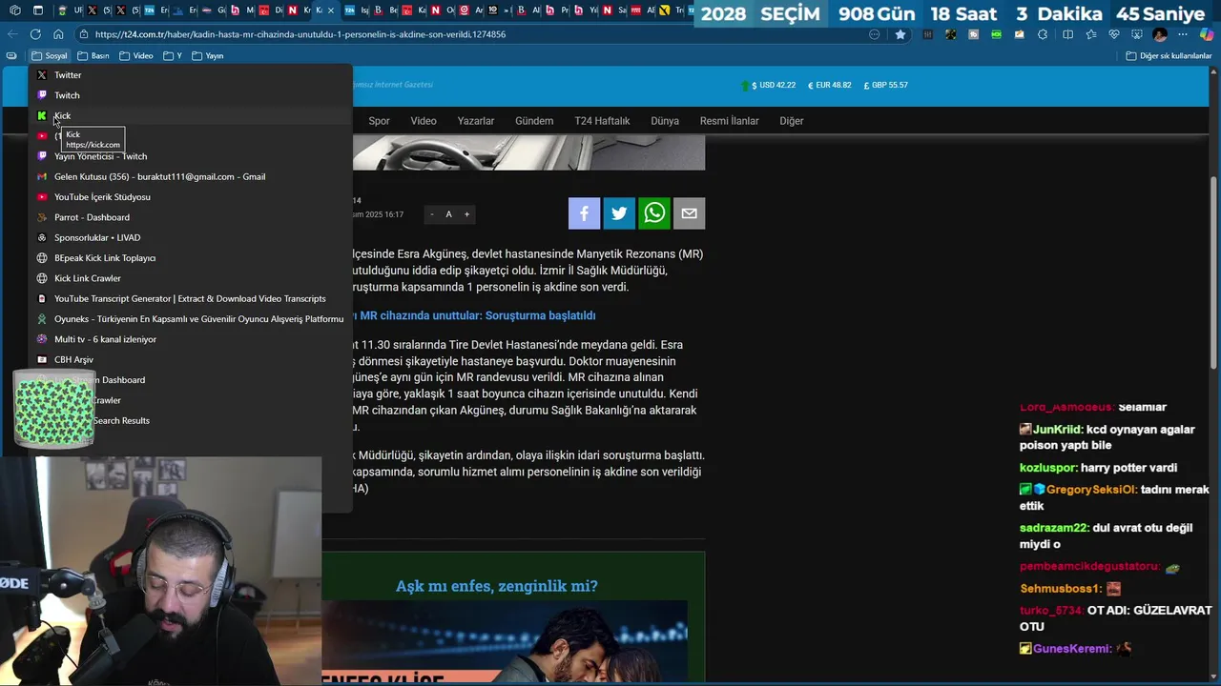The width and height of the screenshot is (1221, 686).
Task: Open Kick Link Crawler bookmark
Action: point(191,278)
